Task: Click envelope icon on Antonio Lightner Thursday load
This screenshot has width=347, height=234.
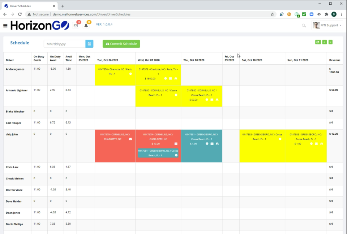Action: click(x=212, y=100)
